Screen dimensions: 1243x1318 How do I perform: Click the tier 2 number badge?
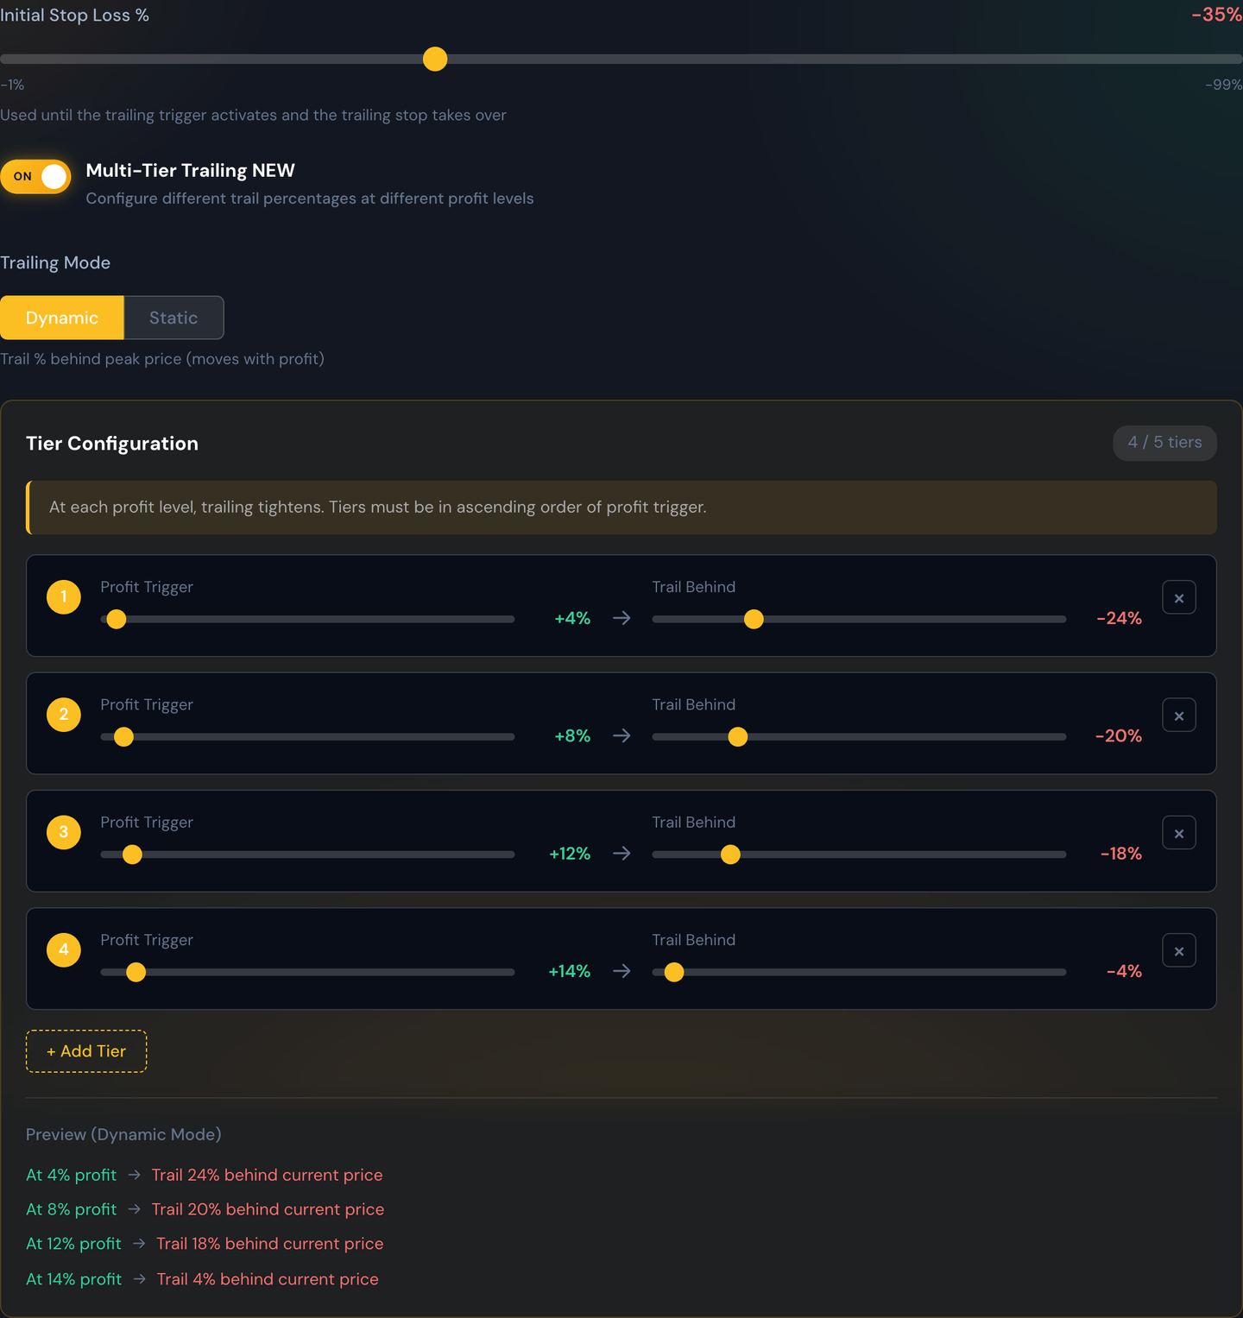pyautogui.click(x=64, y=714)
